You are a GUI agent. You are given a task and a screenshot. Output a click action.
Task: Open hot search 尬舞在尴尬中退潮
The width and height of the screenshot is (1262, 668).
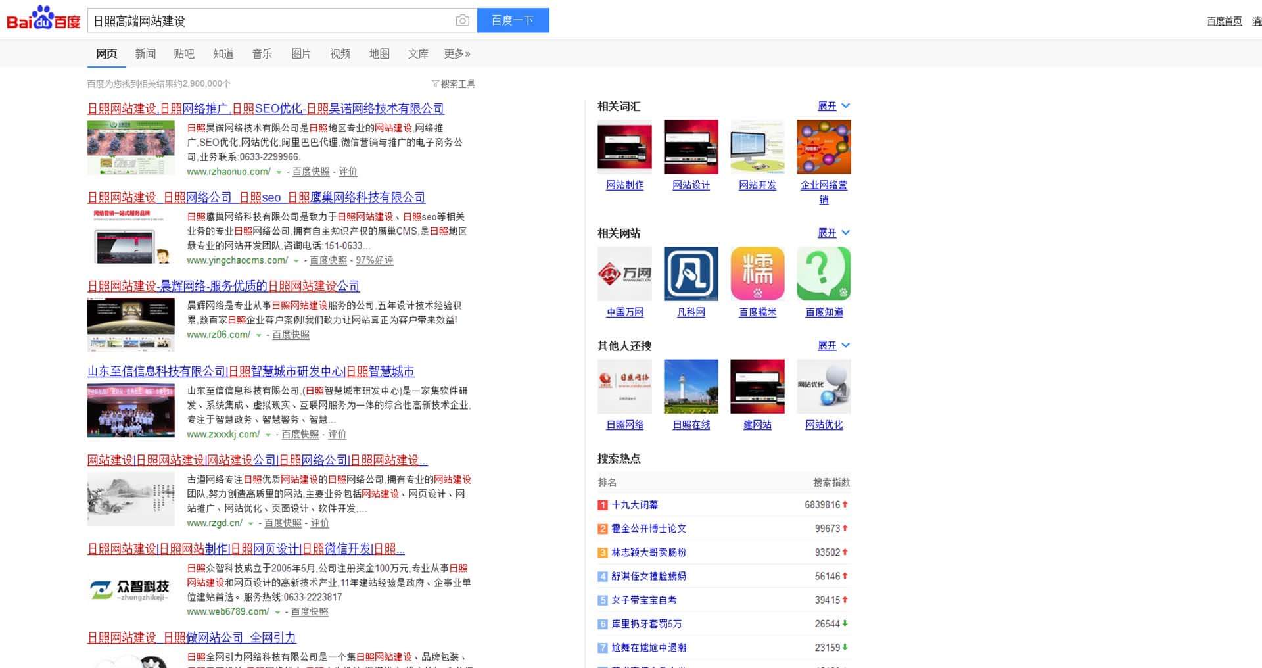click(649, 647)
